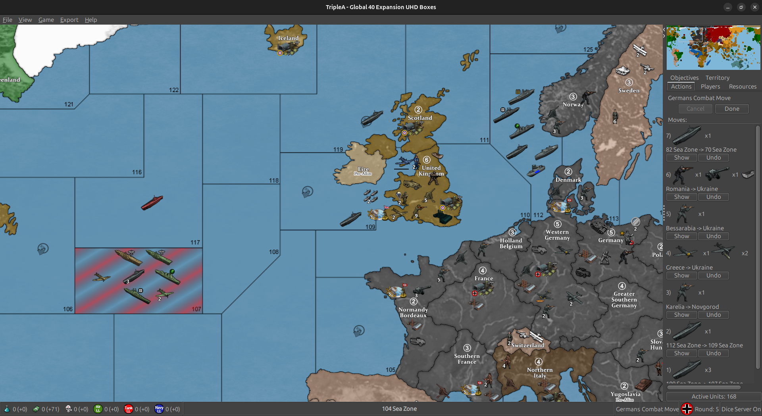Image resolution: width=762 pixels, height=416 pixels.
Task: Click the green Air LL icon
Action: (98, 409)
